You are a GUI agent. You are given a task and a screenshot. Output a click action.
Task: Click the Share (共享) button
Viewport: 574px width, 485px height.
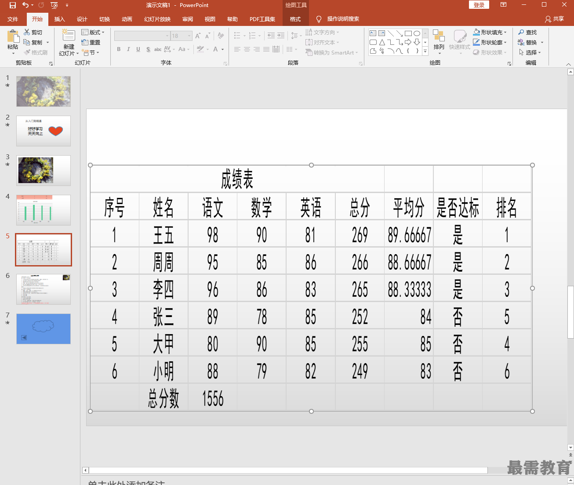click(554, 19)
